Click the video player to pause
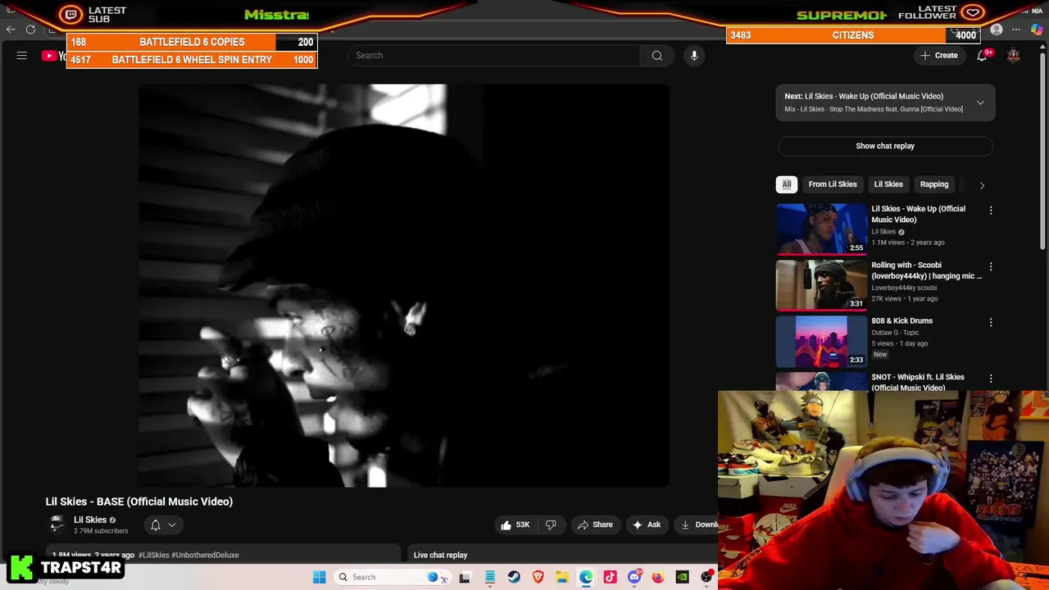Viewport: 1049px width, 590px height. click(403, 285)
